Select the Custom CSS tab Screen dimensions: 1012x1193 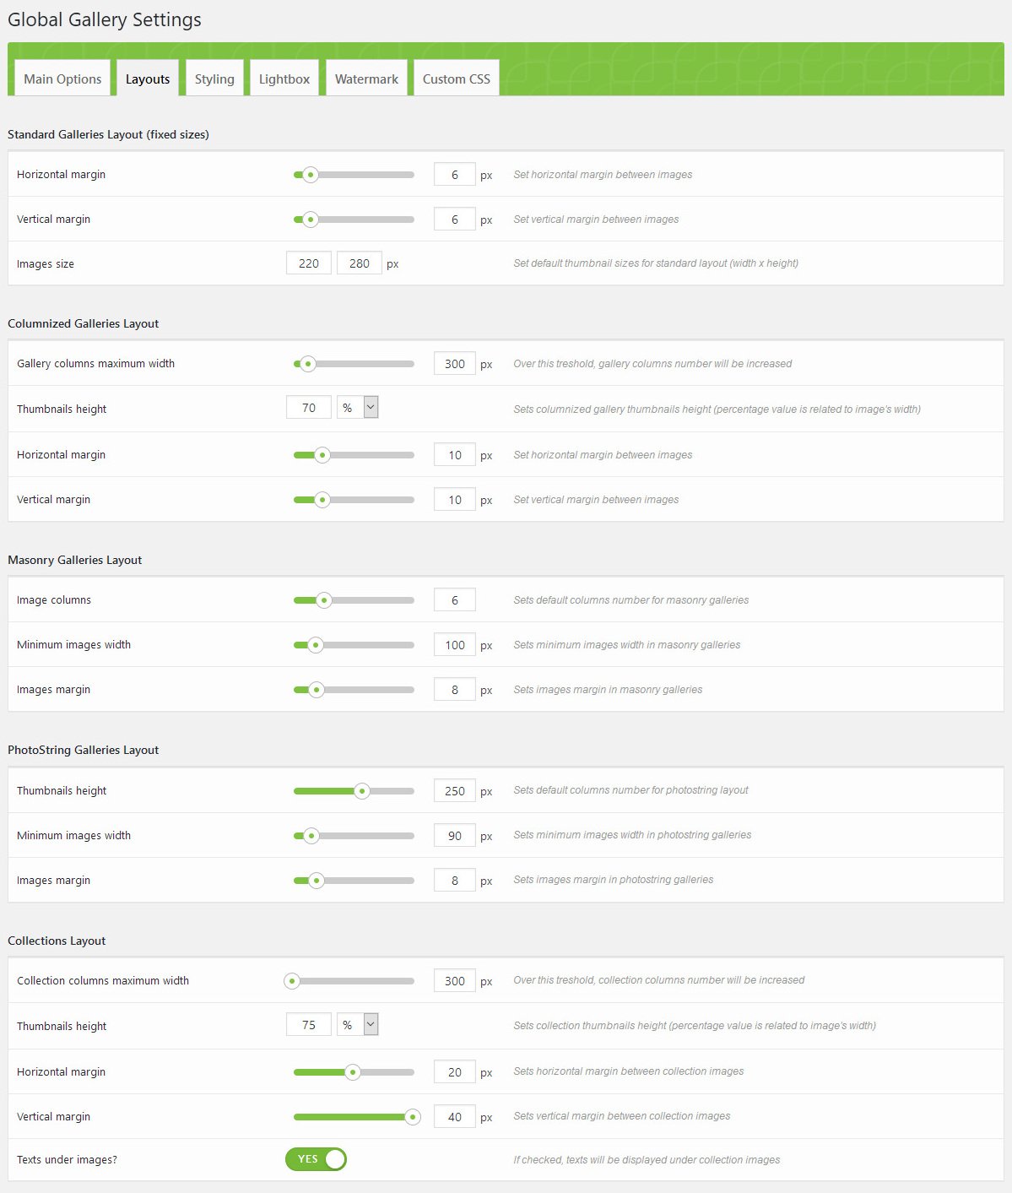(x=456, y=79)
